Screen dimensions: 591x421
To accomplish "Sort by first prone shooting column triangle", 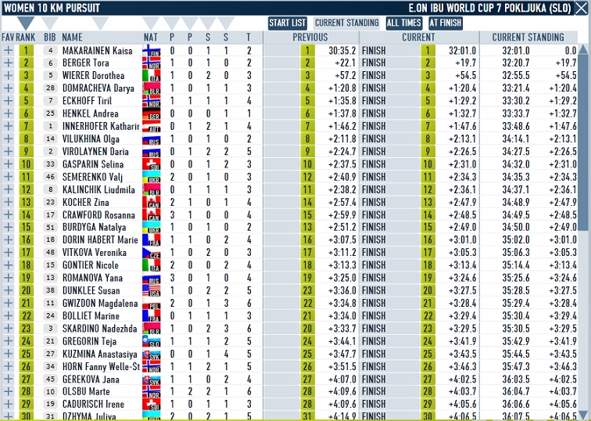I will (x=171, y=23).
